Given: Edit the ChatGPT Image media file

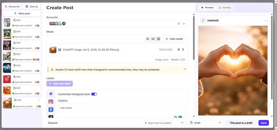Looking at the screenshot, I should (x=179, y=50).
